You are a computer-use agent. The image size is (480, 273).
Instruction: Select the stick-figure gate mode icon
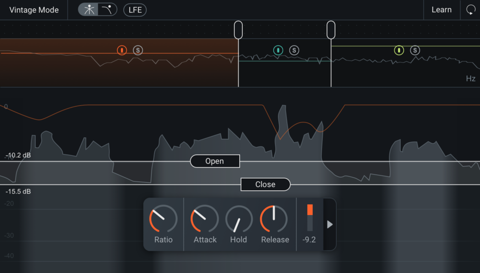click(x=89, y=10)
